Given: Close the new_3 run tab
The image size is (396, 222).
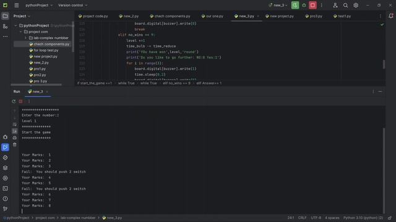Looking at the screenshot, I should coord(47,92).
